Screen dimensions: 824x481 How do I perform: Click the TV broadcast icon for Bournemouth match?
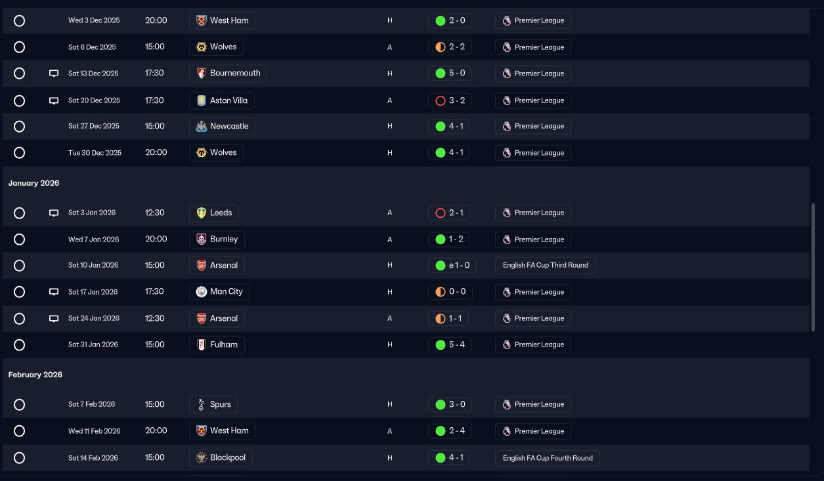54,73
